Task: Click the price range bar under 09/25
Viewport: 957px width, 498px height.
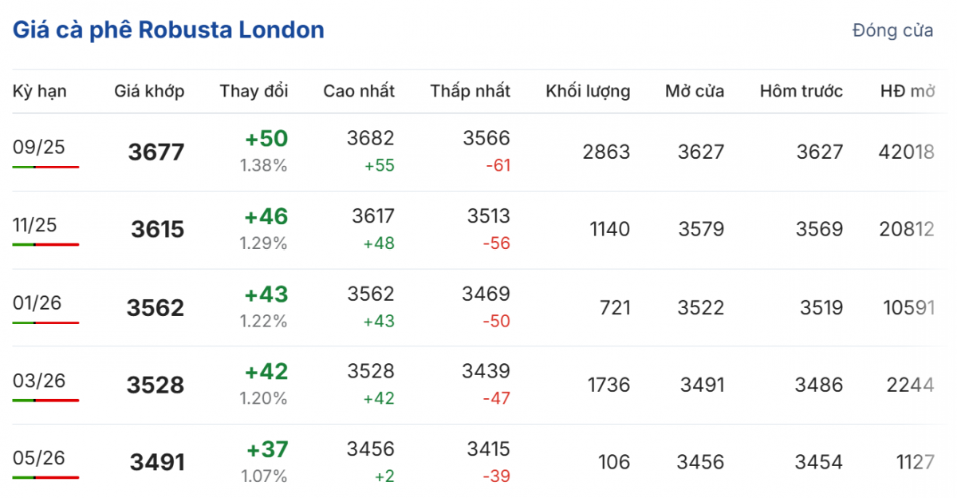Action: click(x=45, y=167)
